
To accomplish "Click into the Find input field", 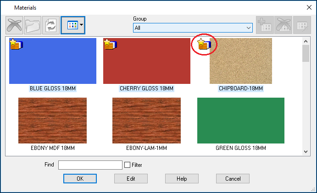I will [90, 165].
